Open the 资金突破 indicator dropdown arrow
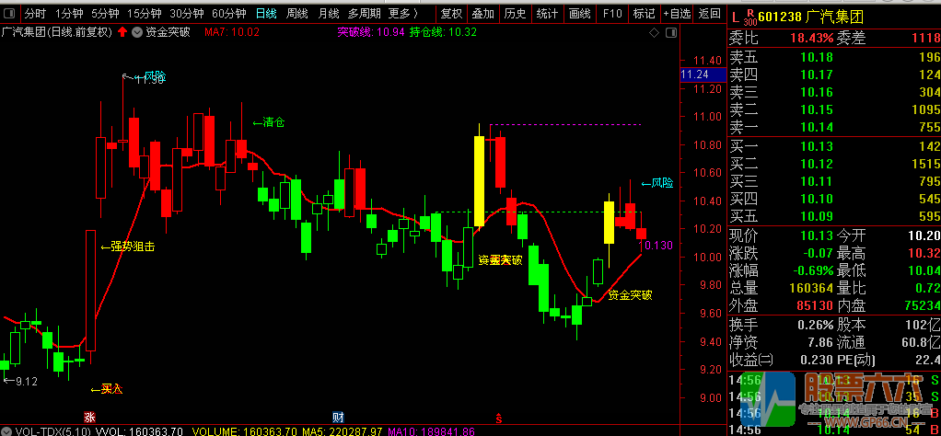 click(137, 32)
